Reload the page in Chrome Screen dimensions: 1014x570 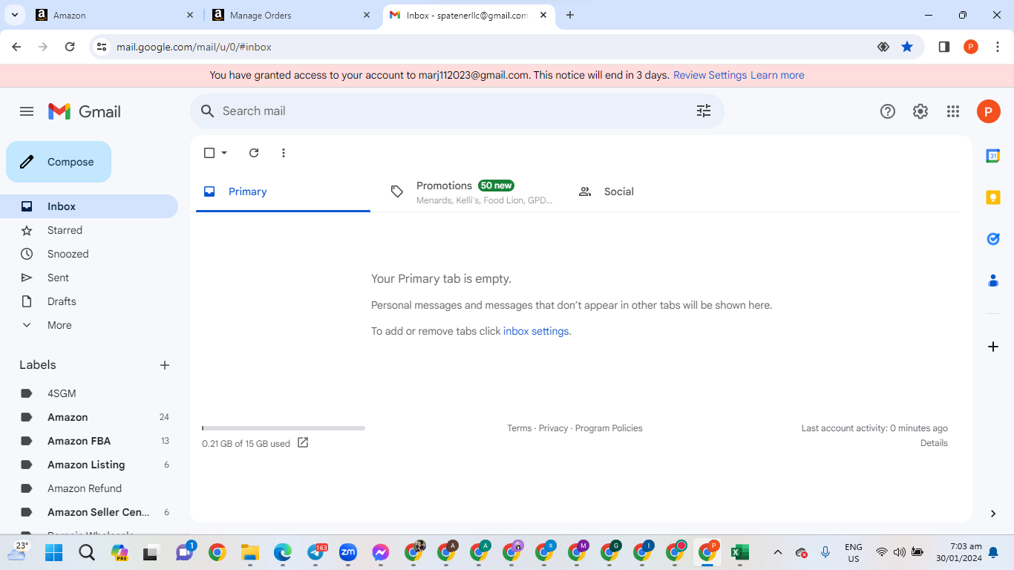tap(70, 47)
